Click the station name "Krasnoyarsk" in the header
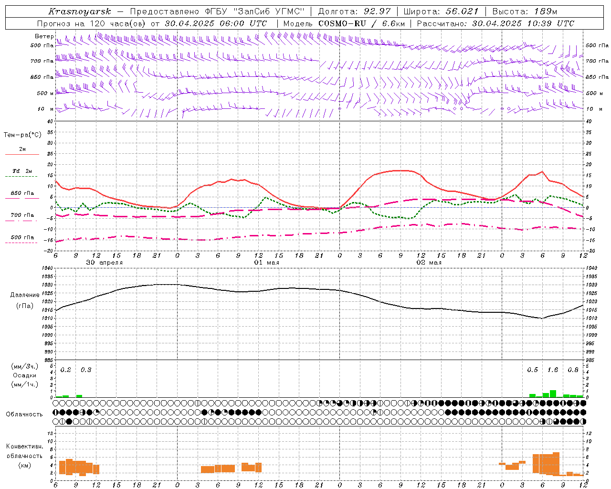This screenshot has width=611, height=489. click(x=80, y=11)
